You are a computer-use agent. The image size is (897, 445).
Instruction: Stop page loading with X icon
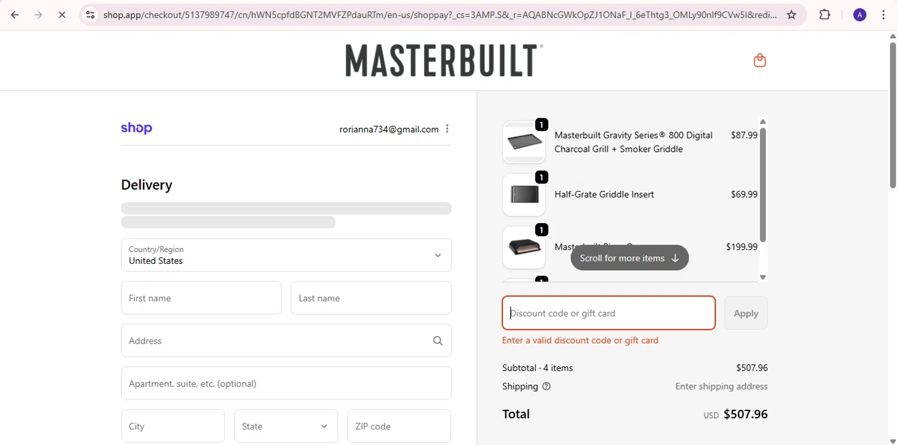[62, 15]
